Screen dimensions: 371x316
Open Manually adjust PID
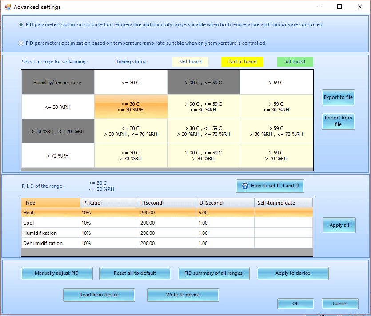tap(56, 273)
